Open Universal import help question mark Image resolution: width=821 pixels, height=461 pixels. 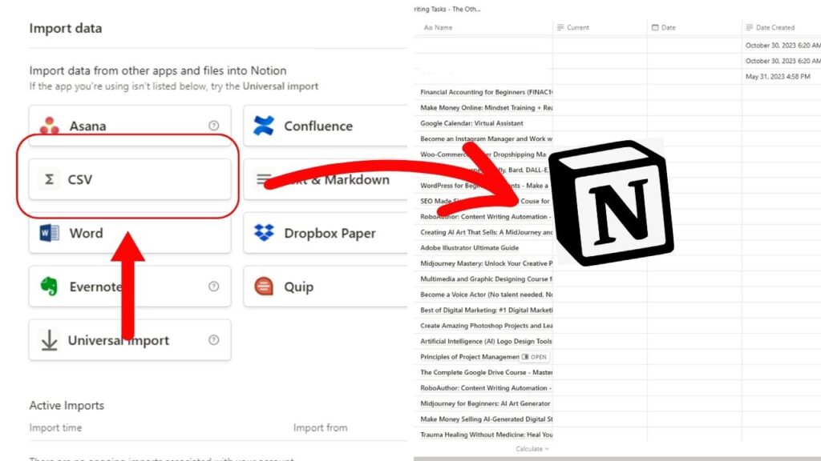point(213,339)
